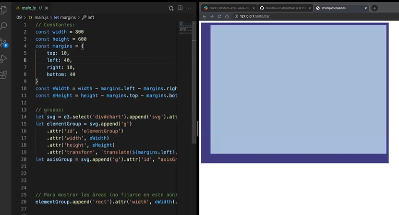Open changes compare icon in editor toolbar

pos(171,8)
